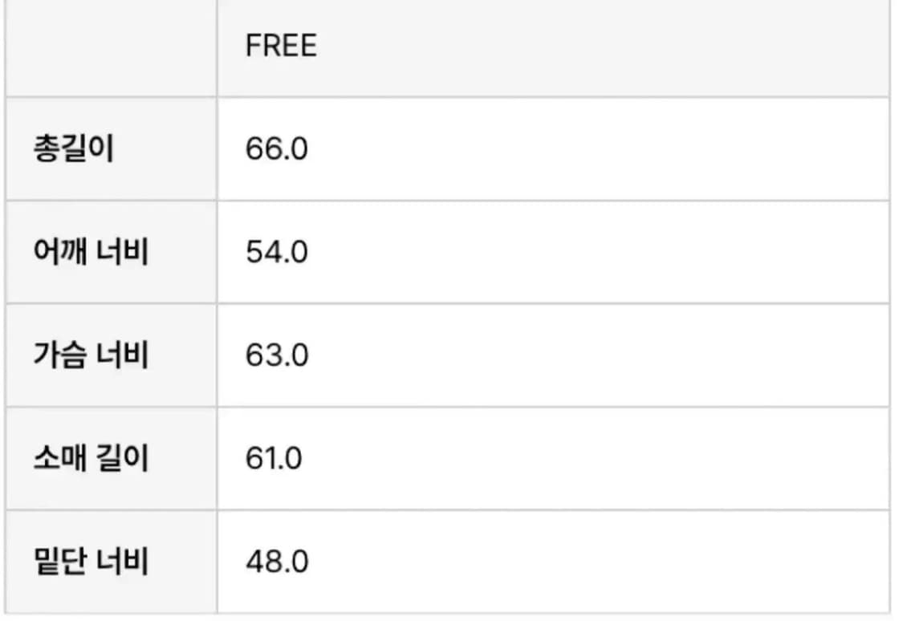Click the 63.0 chest width value
The image size is (903, 621).
[x=276, y=355]
